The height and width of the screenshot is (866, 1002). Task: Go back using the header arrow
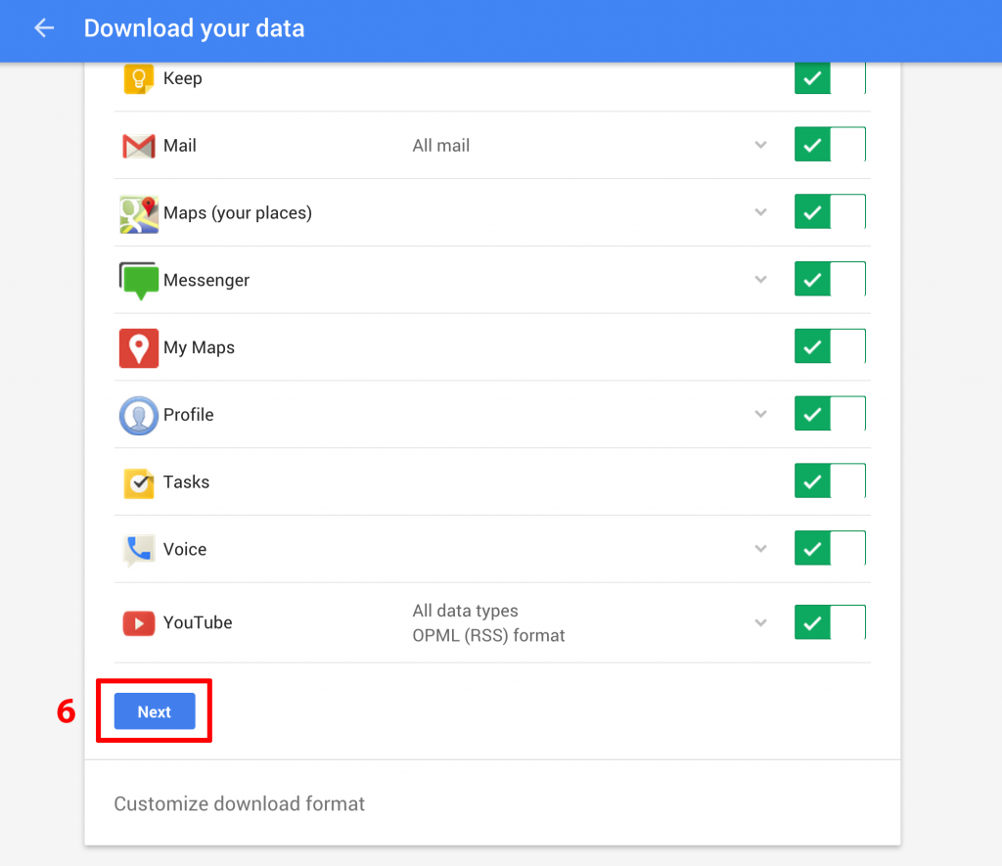(44, 28)
